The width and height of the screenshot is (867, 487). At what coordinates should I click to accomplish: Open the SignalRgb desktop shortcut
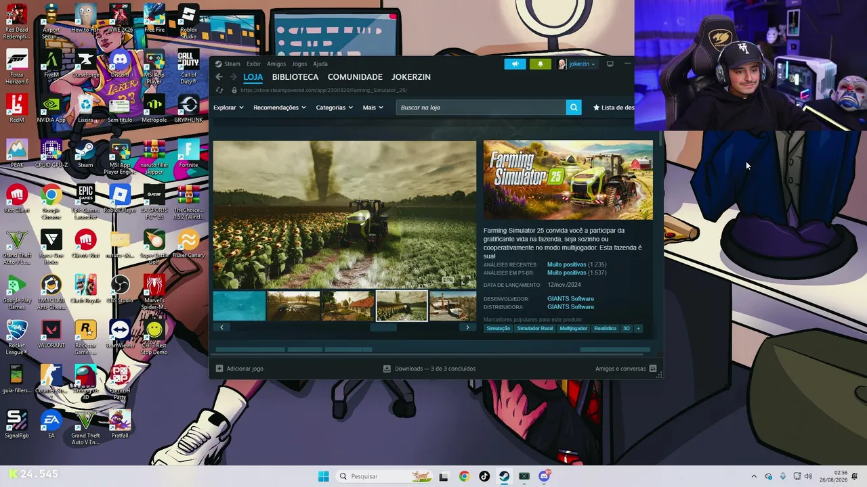coord(16,425)
